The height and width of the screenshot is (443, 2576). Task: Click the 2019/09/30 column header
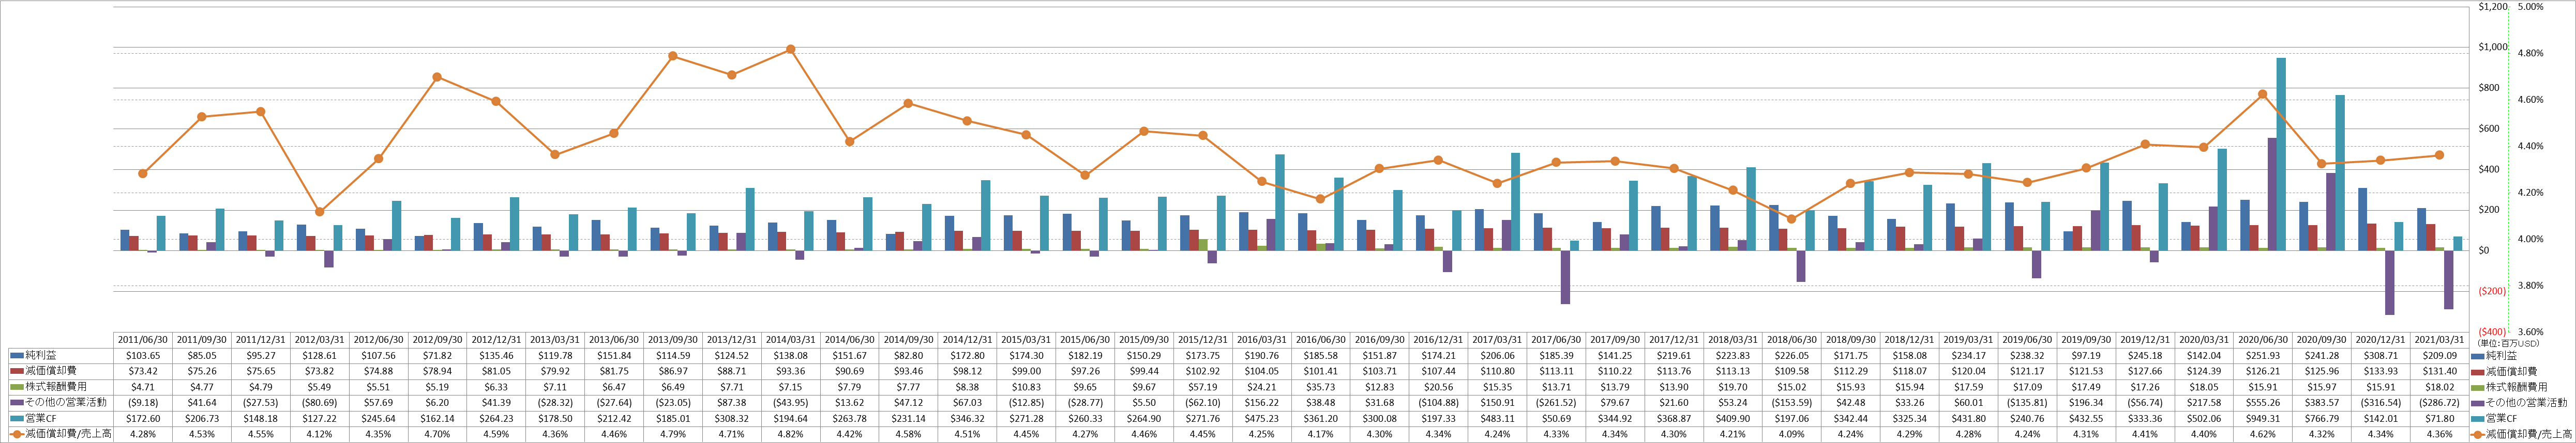point(2087,339)
